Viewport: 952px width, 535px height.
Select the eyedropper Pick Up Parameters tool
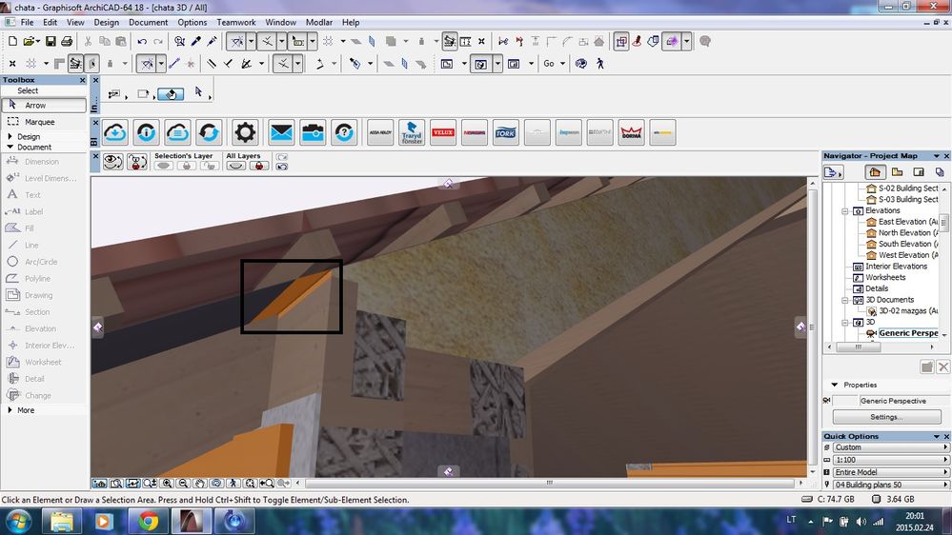coord(195,41)
